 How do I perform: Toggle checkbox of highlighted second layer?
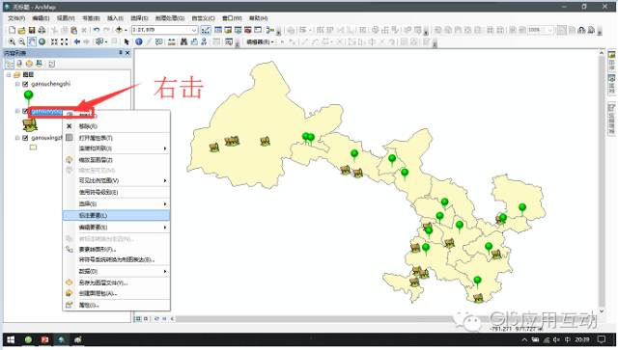coord(25,112)
